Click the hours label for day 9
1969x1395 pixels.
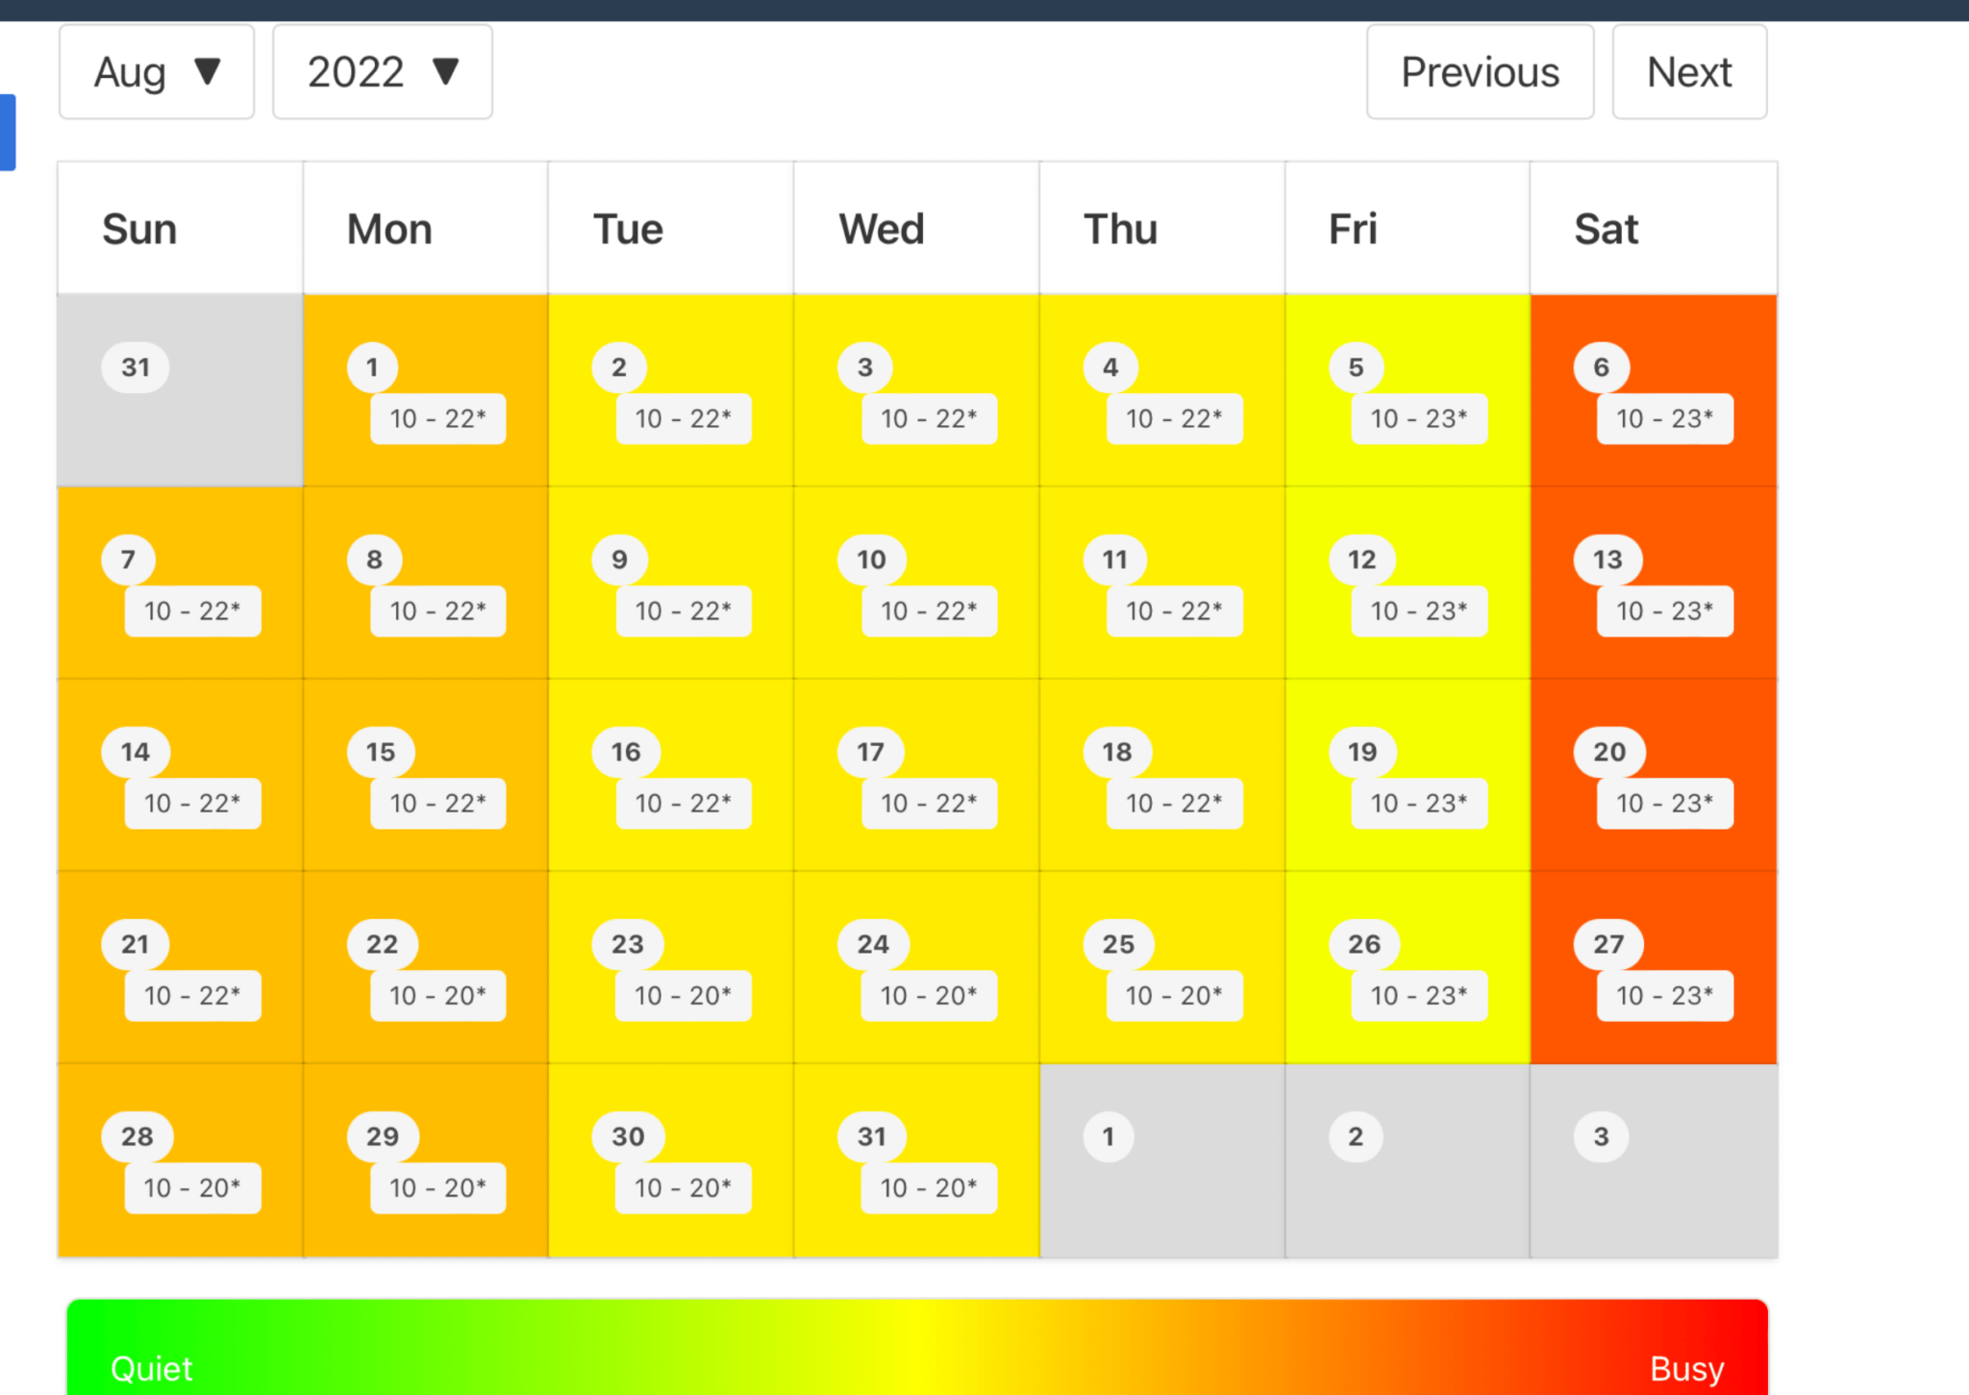684,611
